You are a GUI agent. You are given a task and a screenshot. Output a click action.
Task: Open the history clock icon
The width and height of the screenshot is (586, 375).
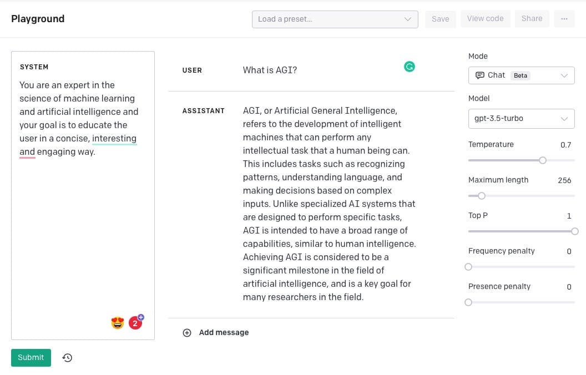(x=67, y=358)
